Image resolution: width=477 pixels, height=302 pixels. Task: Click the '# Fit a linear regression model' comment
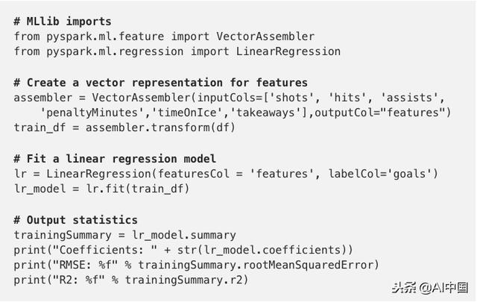(115, 158)
